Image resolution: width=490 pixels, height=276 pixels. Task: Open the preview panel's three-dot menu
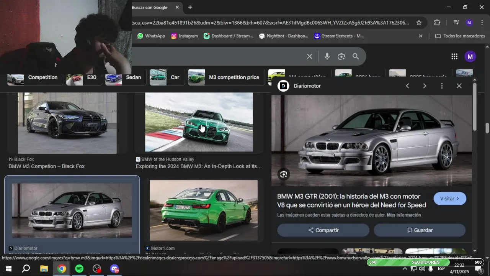coord(442,86)
